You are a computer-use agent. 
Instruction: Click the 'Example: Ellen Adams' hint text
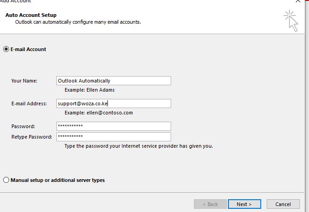pos(90,90)
